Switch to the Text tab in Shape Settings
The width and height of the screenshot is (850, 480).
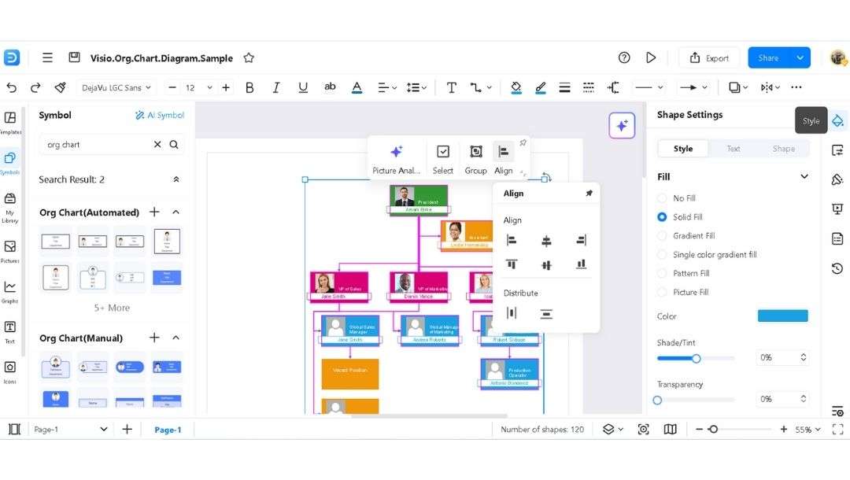(734, 148)
